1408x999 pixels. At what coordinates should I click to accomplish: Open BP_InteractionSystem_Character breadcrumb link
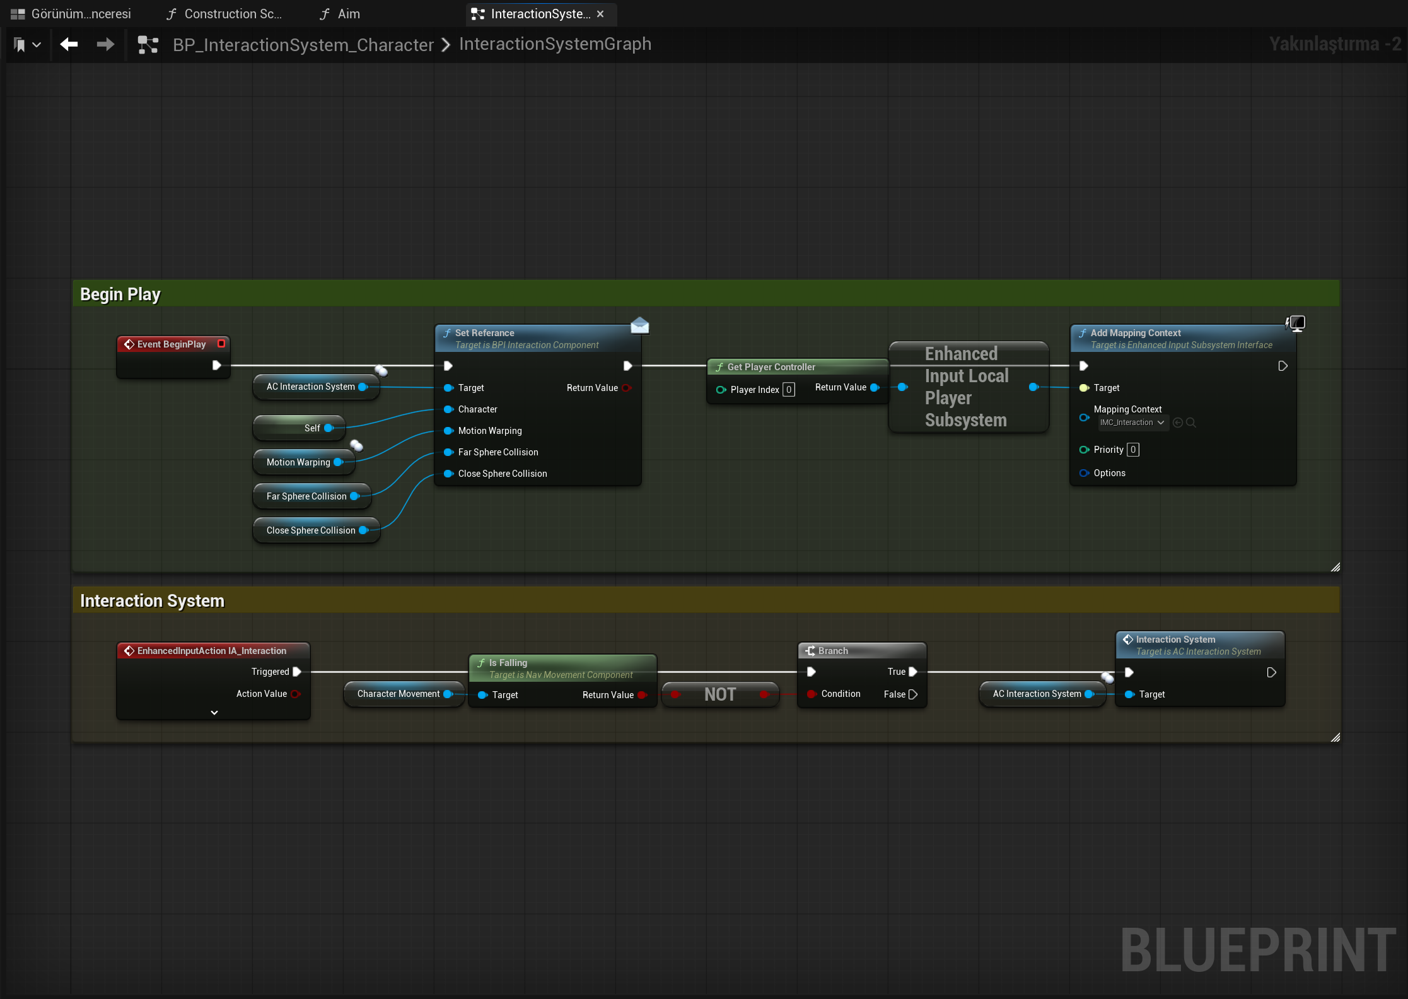click(303, 45)
